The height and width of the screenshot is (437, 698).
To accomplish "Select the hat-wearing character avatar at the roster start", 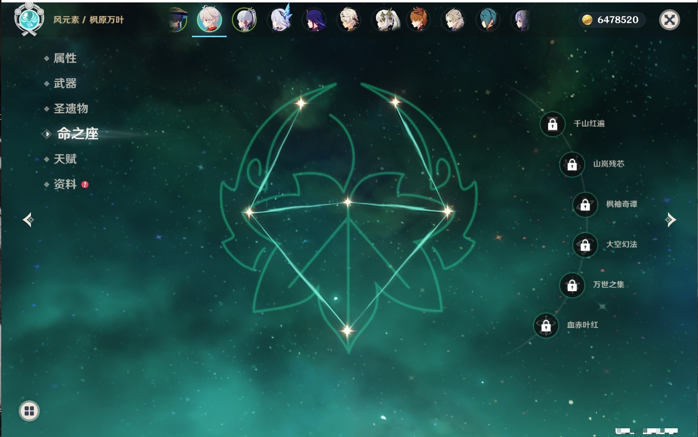I will (177, 20).
